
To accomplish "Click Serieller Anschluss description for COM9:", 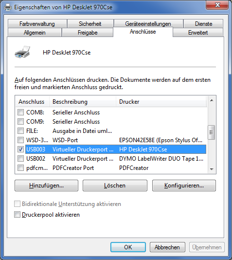I will (76, 122).
